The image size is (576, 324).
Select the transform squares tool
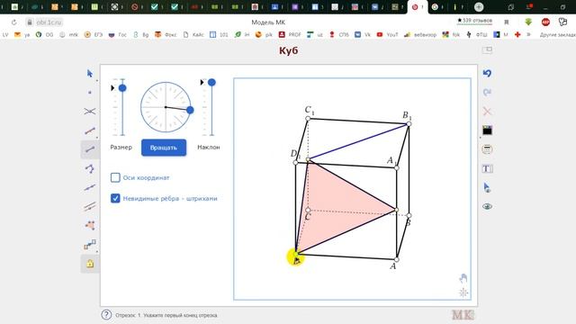point(90,244)
